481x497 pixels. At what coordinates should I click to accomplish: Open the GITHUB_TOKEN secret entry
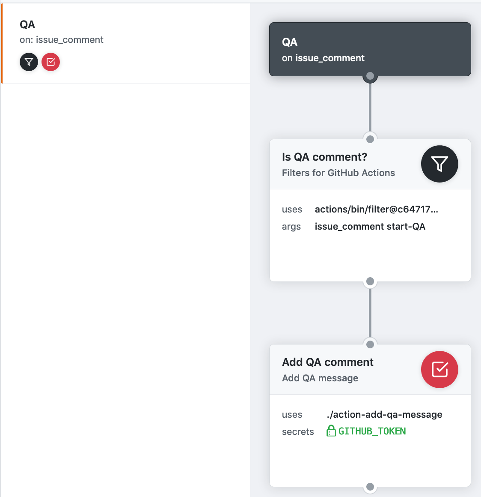click(372, 431)
